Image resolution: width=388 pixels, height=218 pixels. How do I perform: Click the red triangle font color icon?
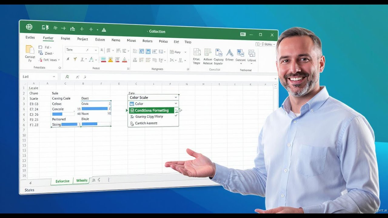(124, 60)
